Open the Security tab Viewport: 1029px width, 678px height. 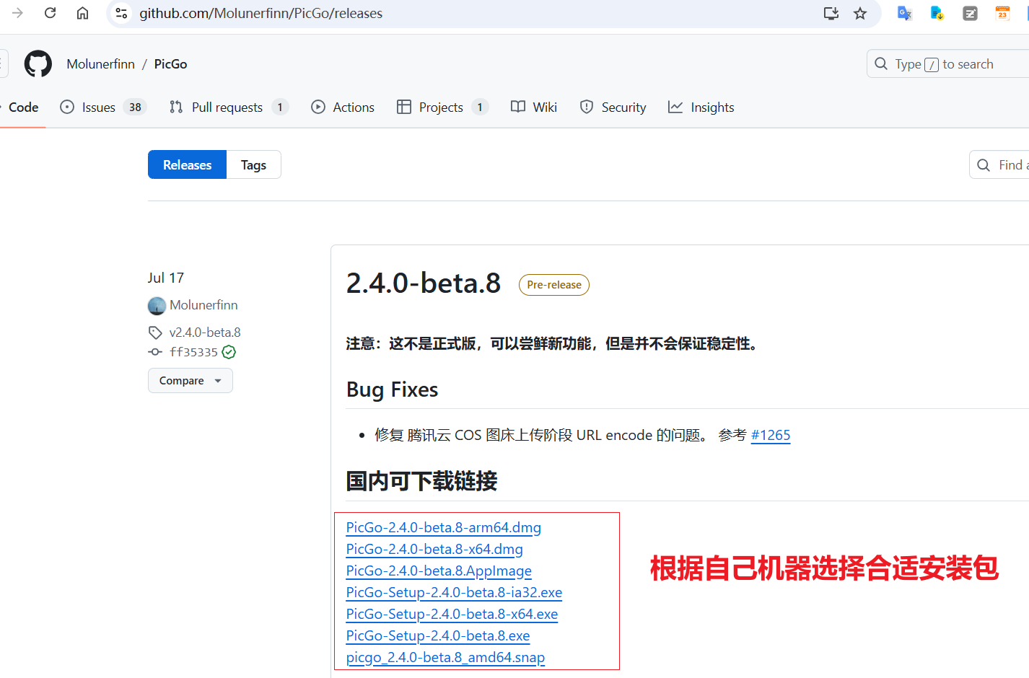coord(613,107)
